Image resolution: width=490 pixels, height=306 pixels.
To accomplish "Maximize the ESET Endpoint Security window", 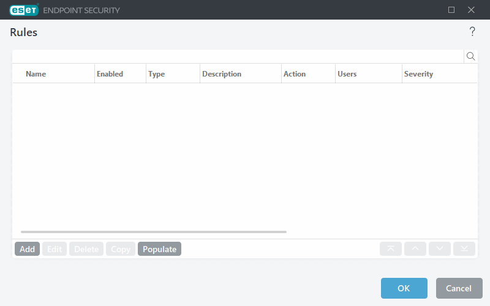I will tap(451, 10).
